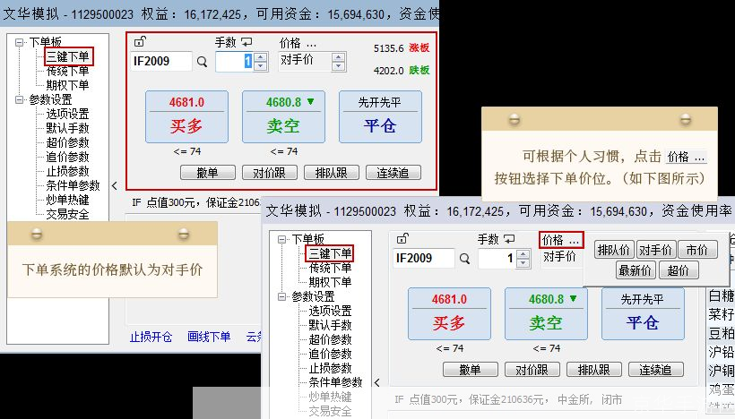
Task: Collapse the 下单板 tree node in back window
Action: coord(20,42)
